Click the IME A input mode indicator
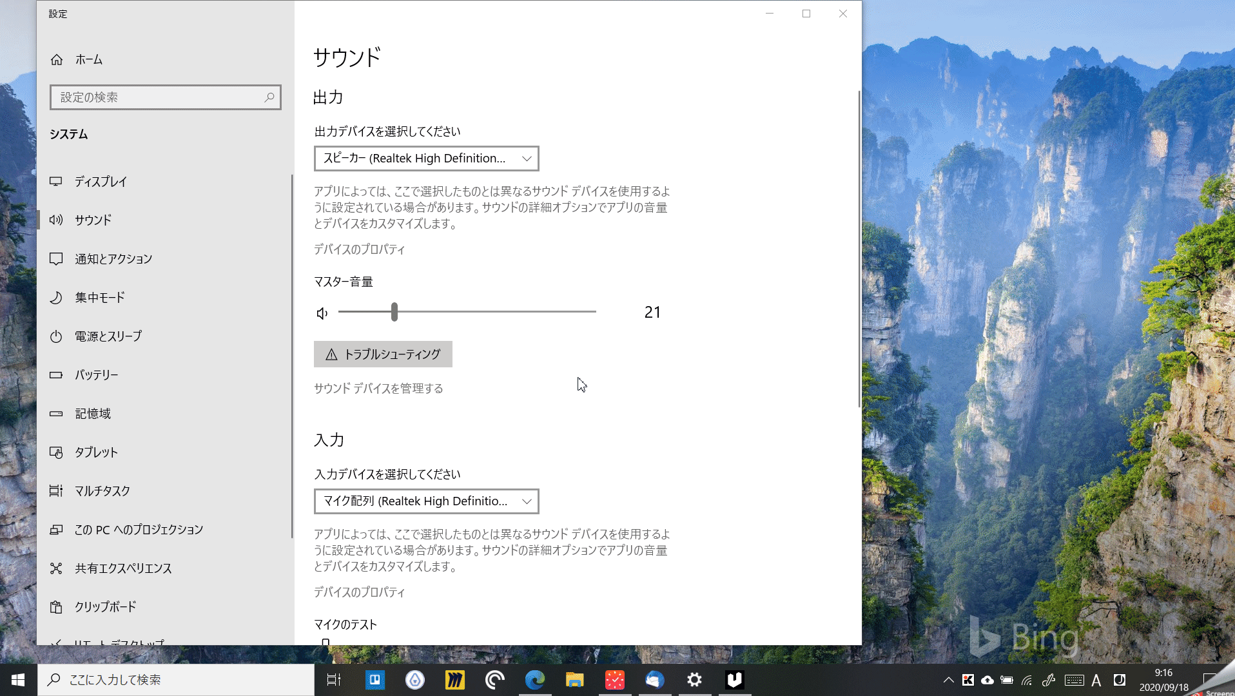This screenshot has height=696, width=1235. 1096,680
